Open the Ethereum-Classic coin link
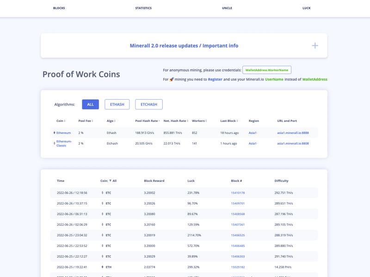Image resolution: width=370 pixels, height=277 pixels. tap(64, 144)
